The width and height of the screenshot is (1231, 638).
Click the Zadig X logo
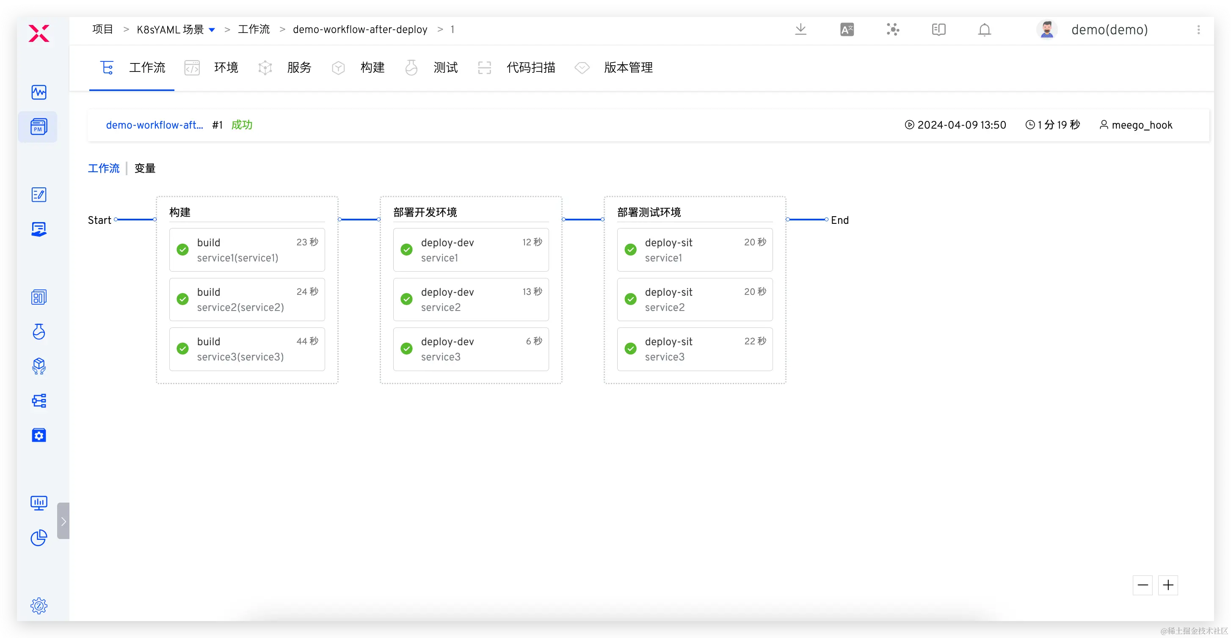tap(39, 33)
